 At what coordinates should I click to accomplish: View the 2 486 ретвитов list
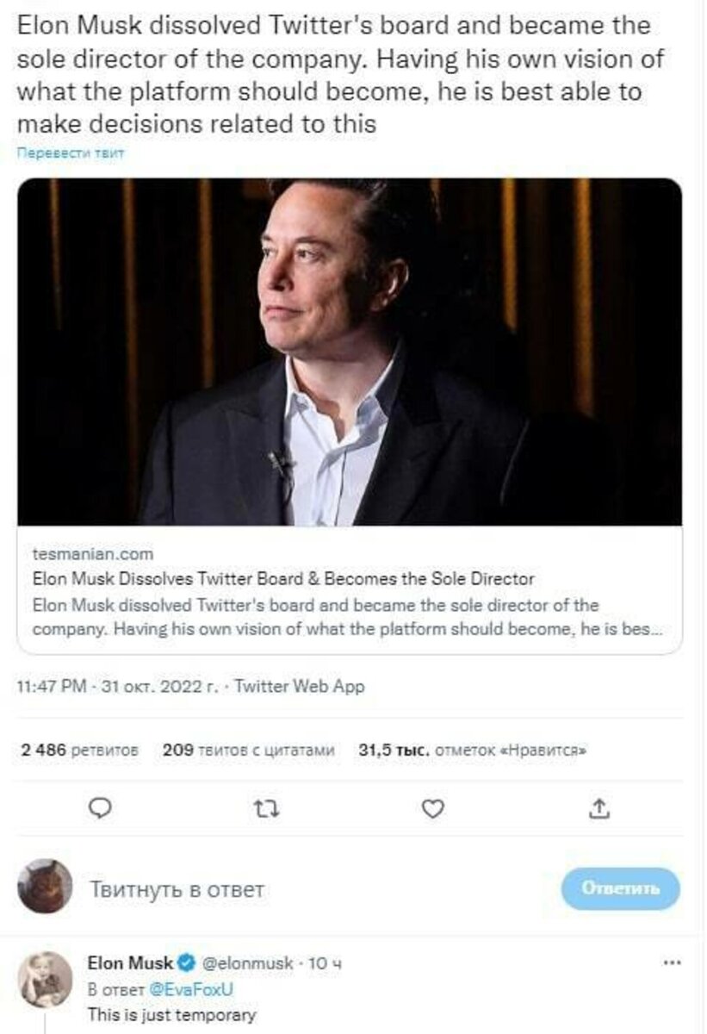[x=79, y=750]
